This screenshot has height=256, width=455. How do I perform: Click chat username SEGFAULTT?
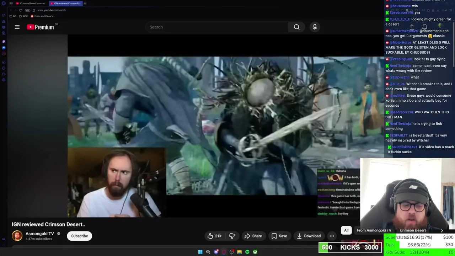pyautogui.click(x=398, y=135)
